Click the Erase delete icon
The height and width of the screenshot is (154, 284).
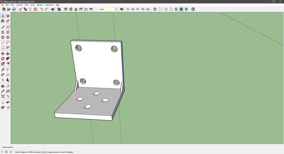[x=35, y=9]
